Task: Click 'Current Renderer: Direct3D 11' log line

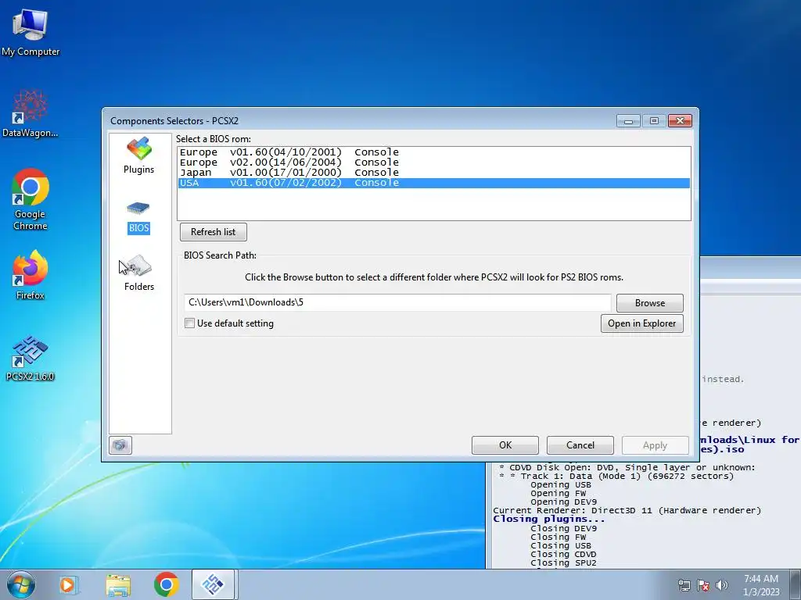Action: tap(627, 510)
